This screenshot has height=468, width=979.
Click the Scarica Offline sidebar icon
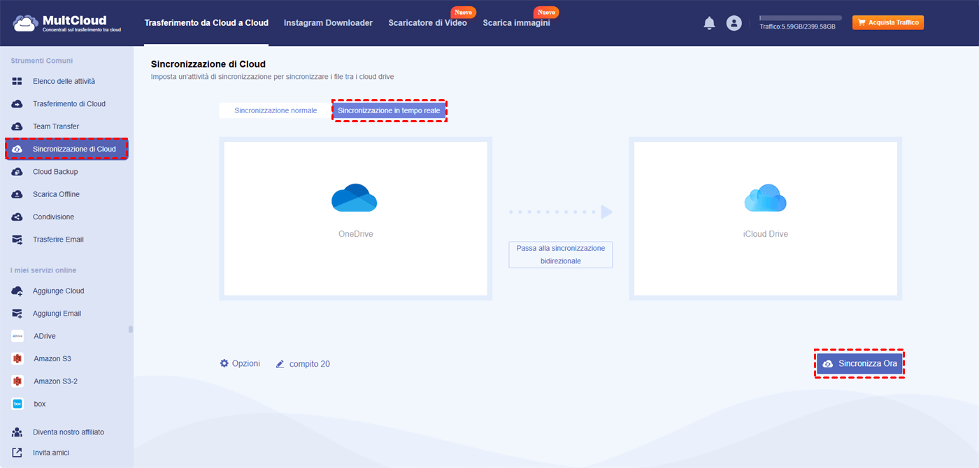click(x=17, y=194)
